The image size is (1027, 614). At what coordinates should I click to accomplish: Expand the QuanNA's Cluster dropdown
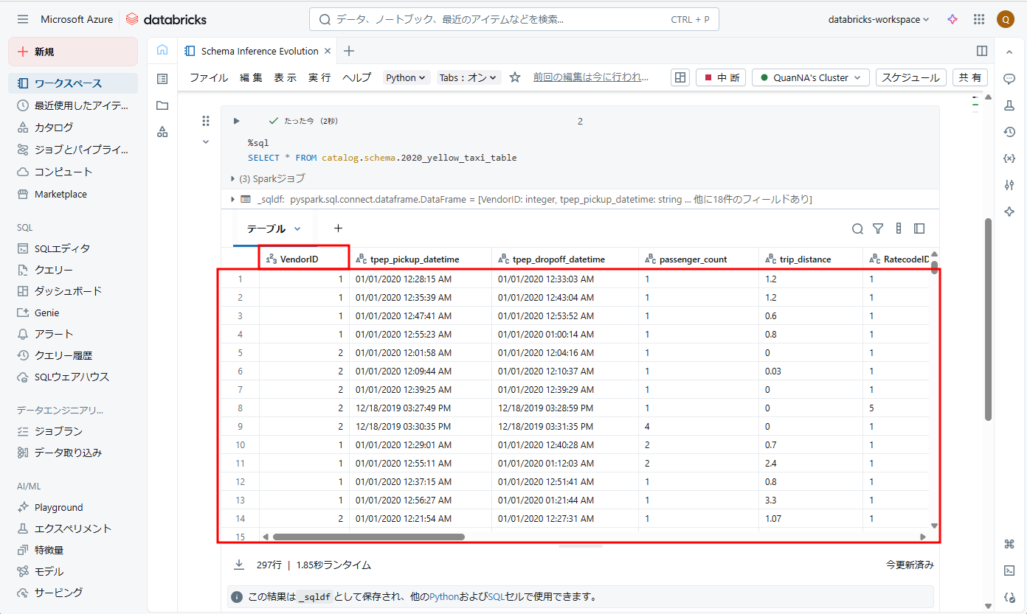click(x=811, y=77)
